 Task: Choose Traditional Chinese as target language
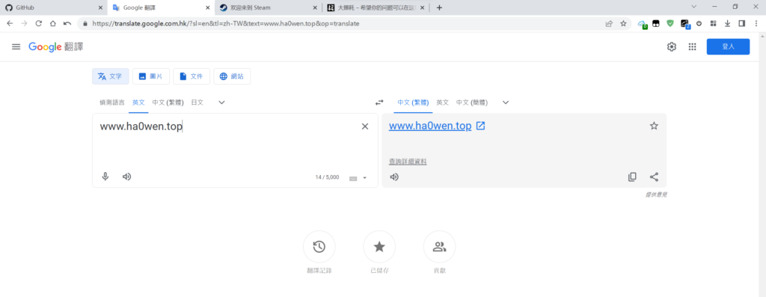click(x=413, y=102)
